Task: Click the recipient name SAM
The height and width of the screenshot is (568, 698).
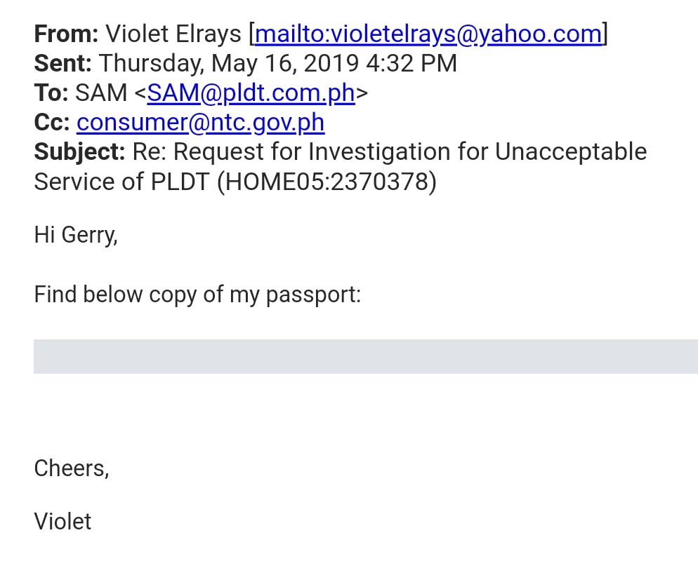Action: 102,93
